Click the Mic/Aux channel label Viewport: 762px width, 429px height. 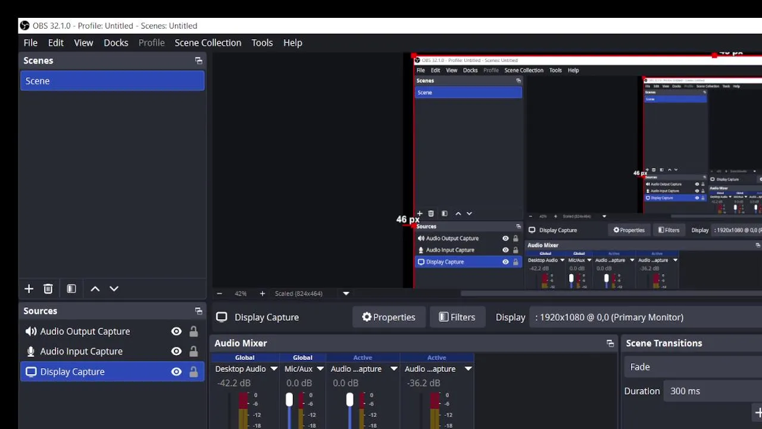(x=298, y=369)
